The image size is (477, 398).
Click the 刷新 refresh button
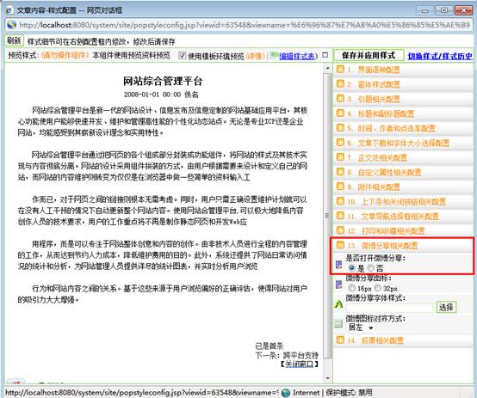(x=14, y=40)
